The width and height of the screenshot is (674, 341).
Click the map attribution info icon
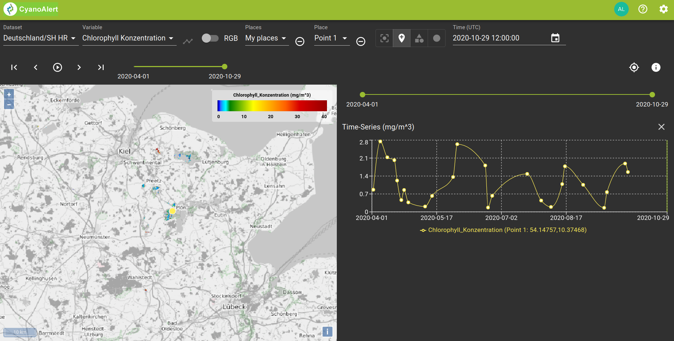(x=327, y=332)
